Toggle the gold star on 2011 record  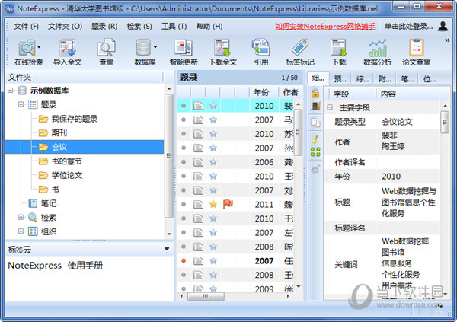coord(213,204)
